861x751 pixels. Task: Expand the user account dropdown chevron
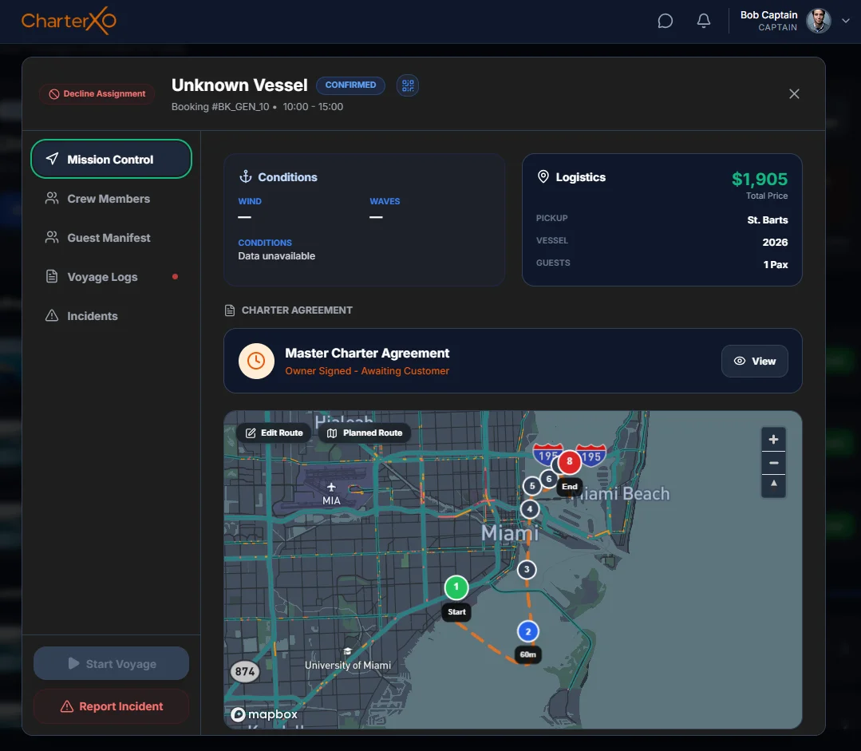pyautogui.click(x=846, y=21)
